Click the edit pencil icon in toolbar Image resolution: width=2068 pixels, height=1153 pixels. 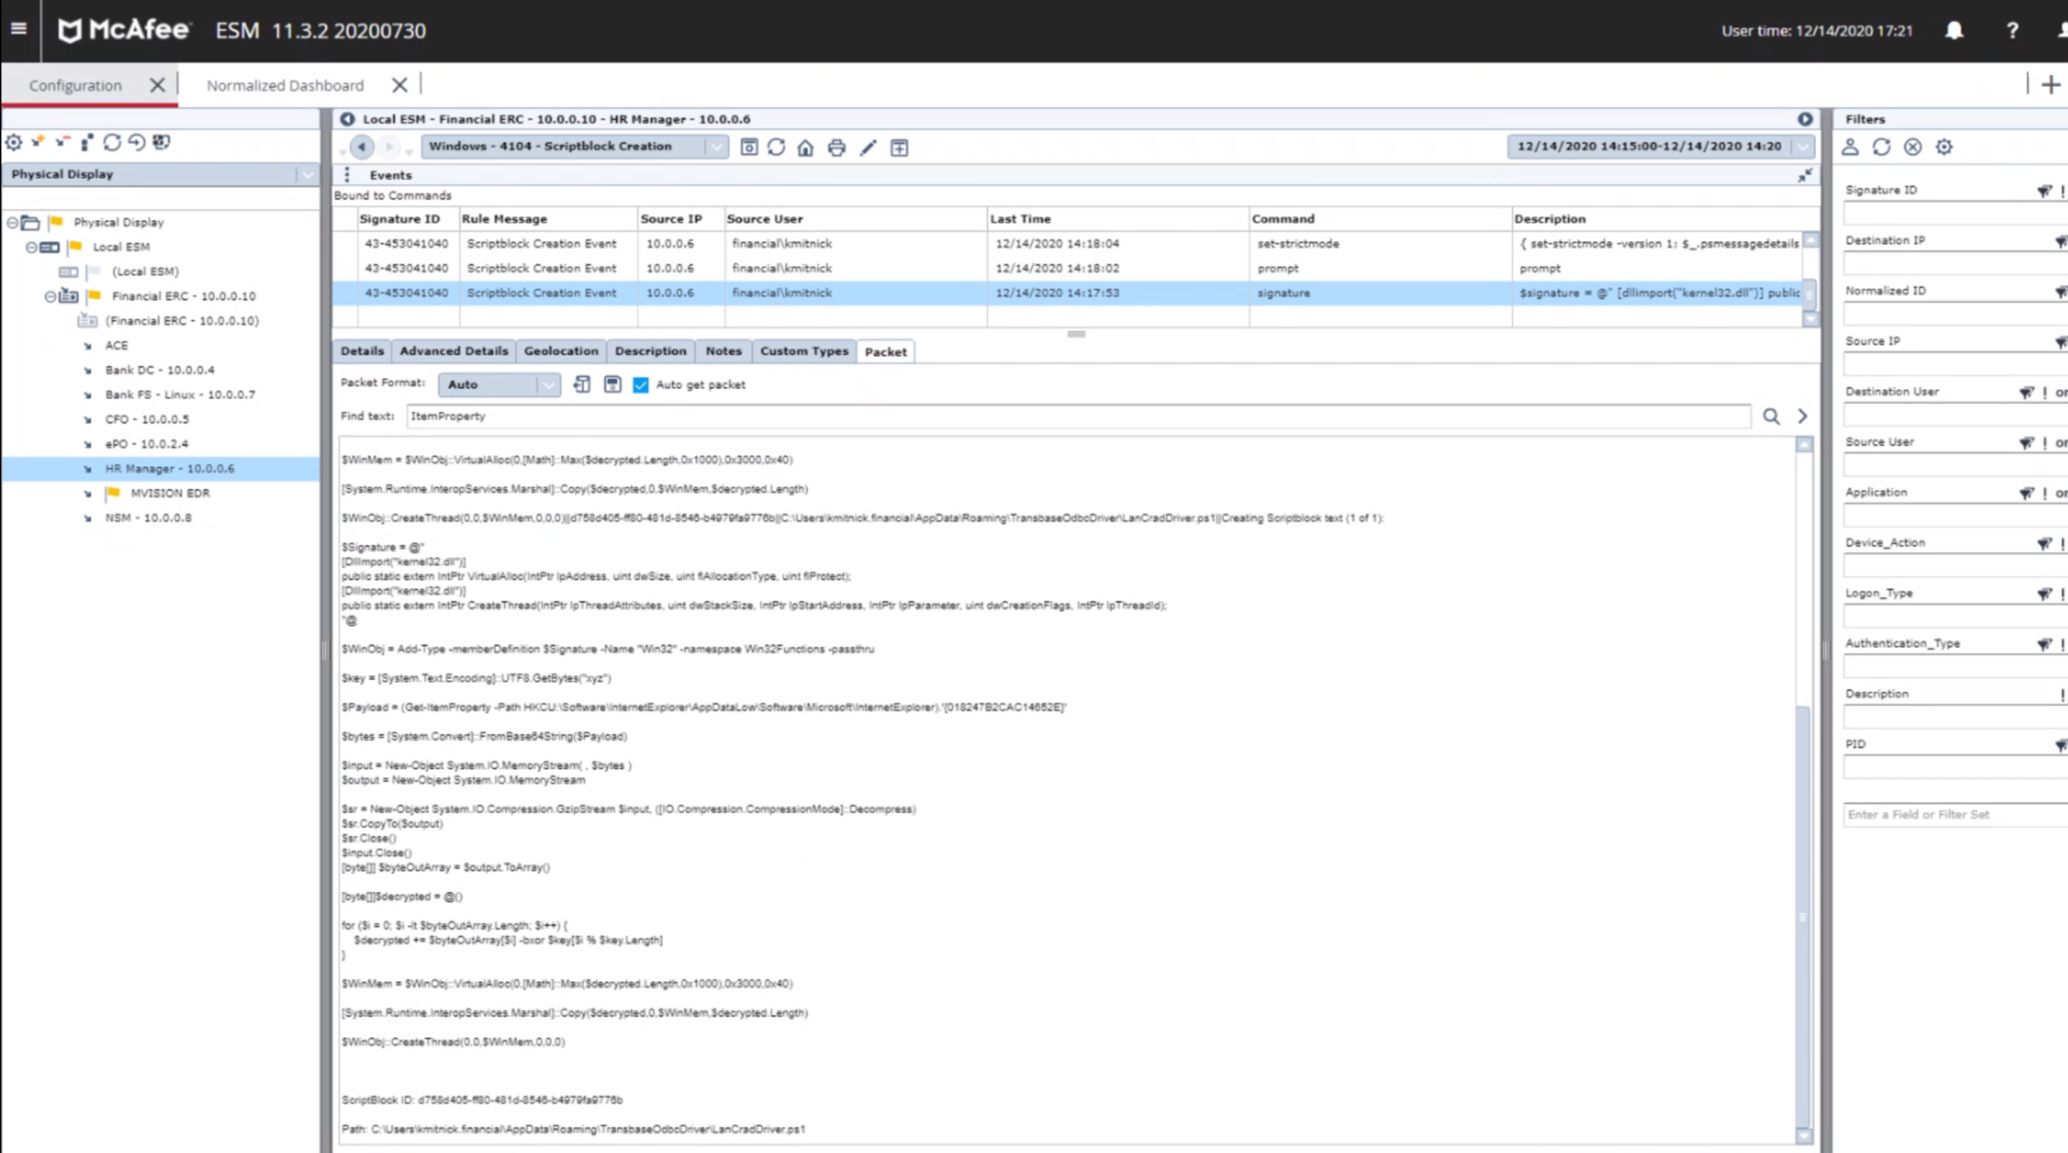coord(868,147)
